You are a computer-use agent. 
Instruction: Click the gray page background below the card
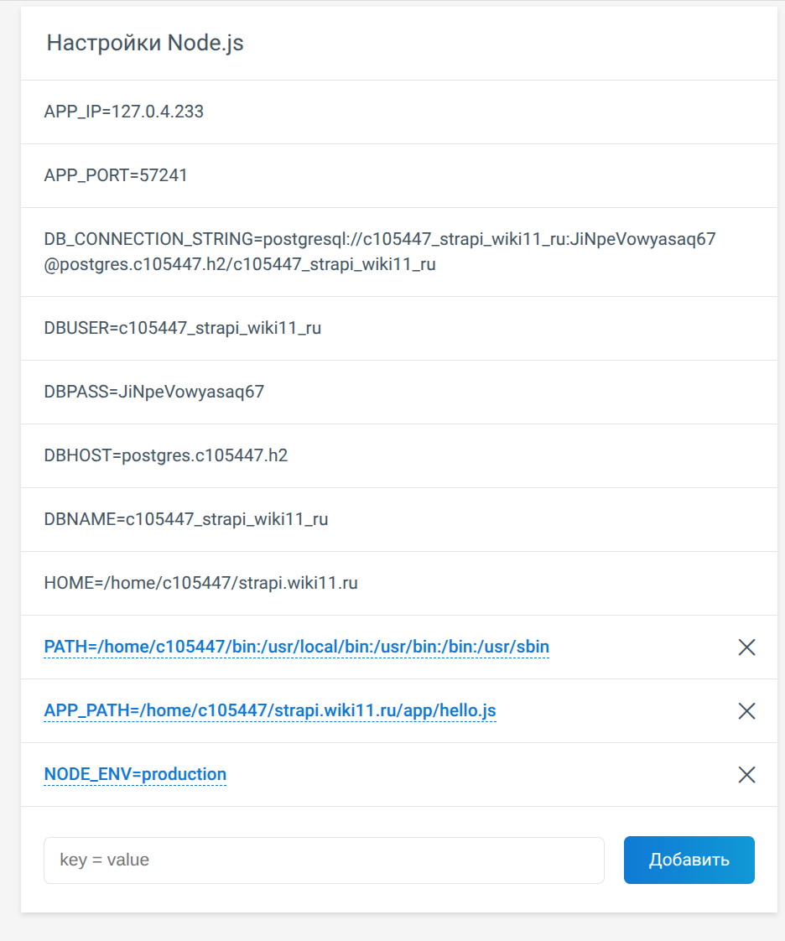click(x=392, y=928)
